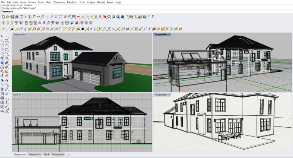Click the blue Help question mark icon
The width and height of the screenshot is (293, 158).
coord(144,17)
